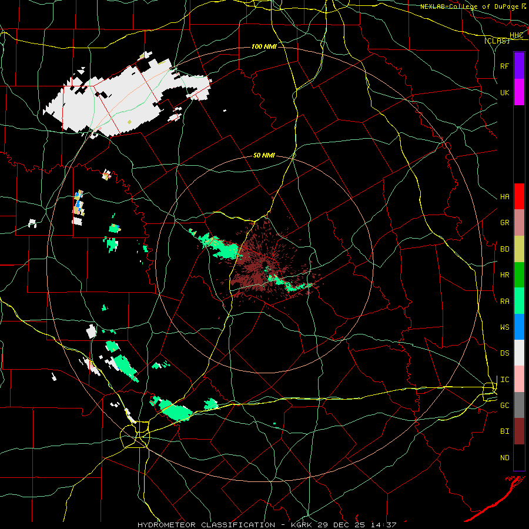The width and height of the screenshot is (529, 529).
Task: Click the '100 NMI' range ring label
Action: 264,46
